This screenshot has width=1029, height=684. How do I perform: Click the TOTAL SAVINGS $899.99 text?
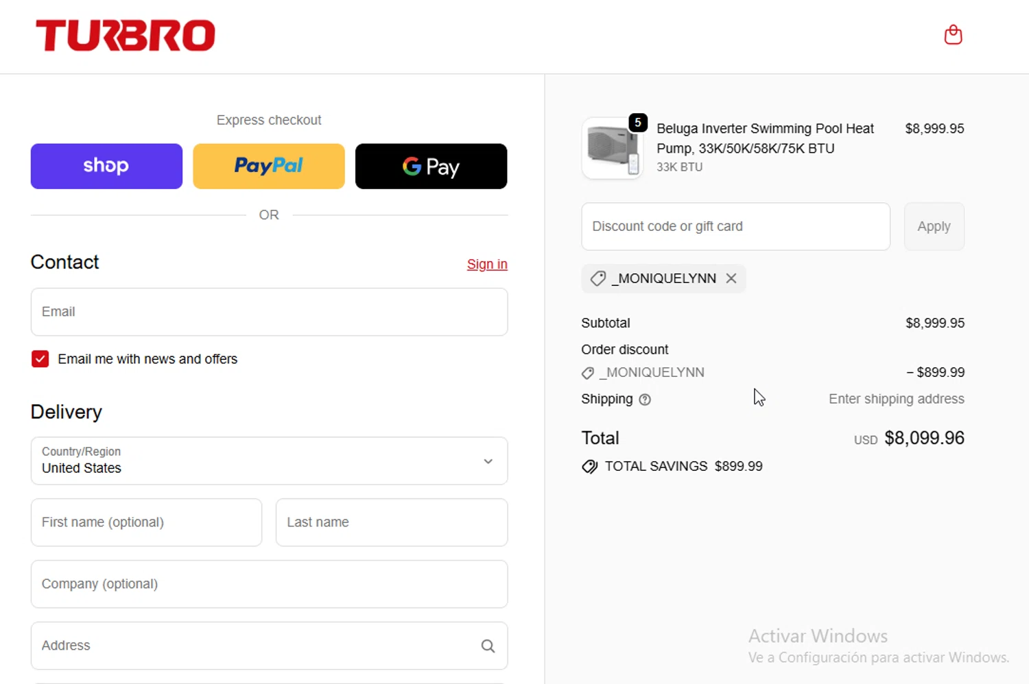683,466
